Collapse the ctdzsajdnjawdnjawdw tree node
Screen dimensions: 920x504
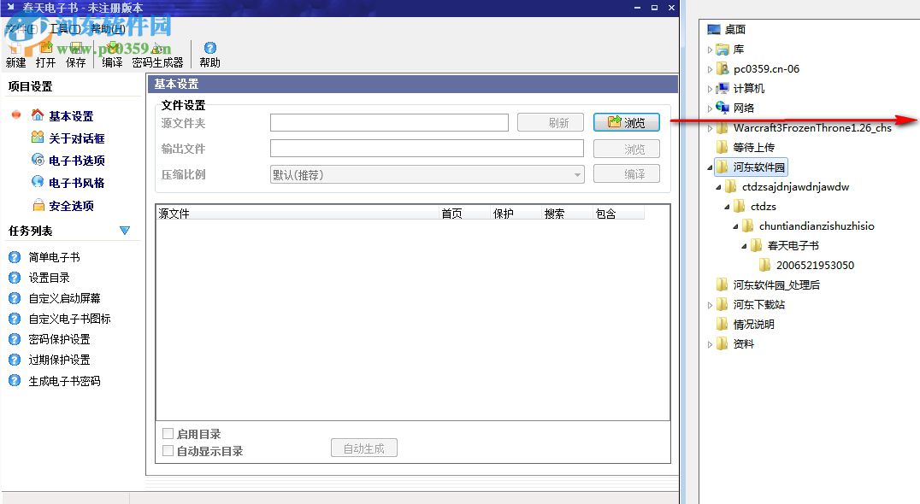(x=719, y=188)
